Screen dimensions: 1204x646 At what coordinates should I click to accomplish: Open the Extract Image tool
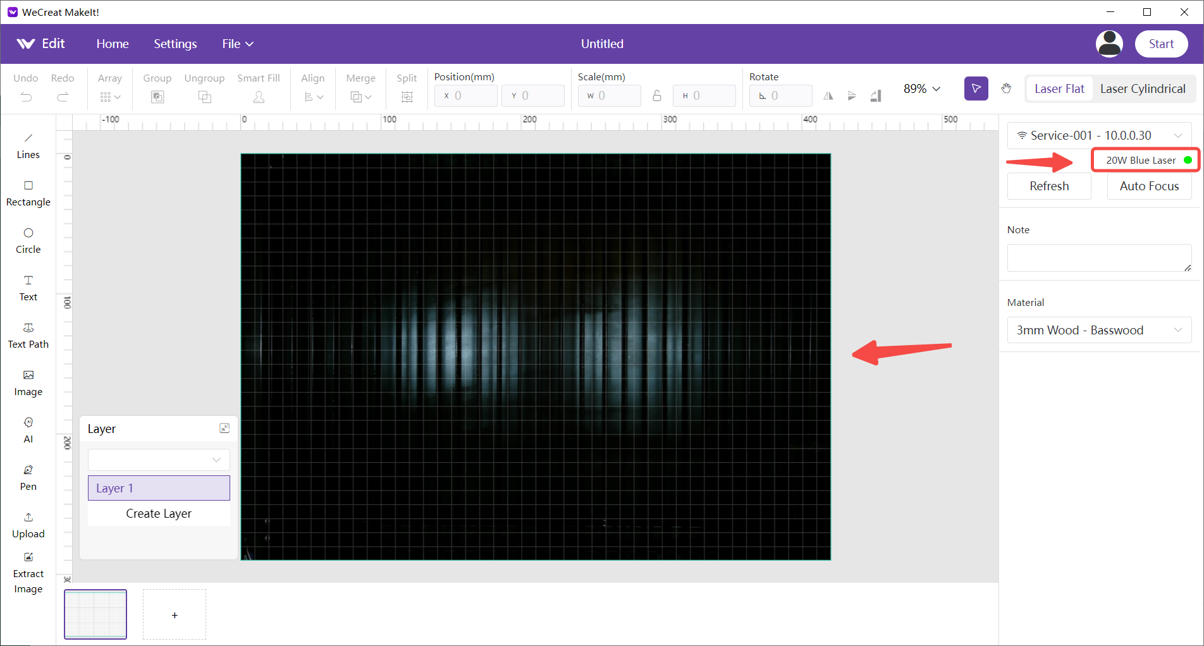click(28, 573)
